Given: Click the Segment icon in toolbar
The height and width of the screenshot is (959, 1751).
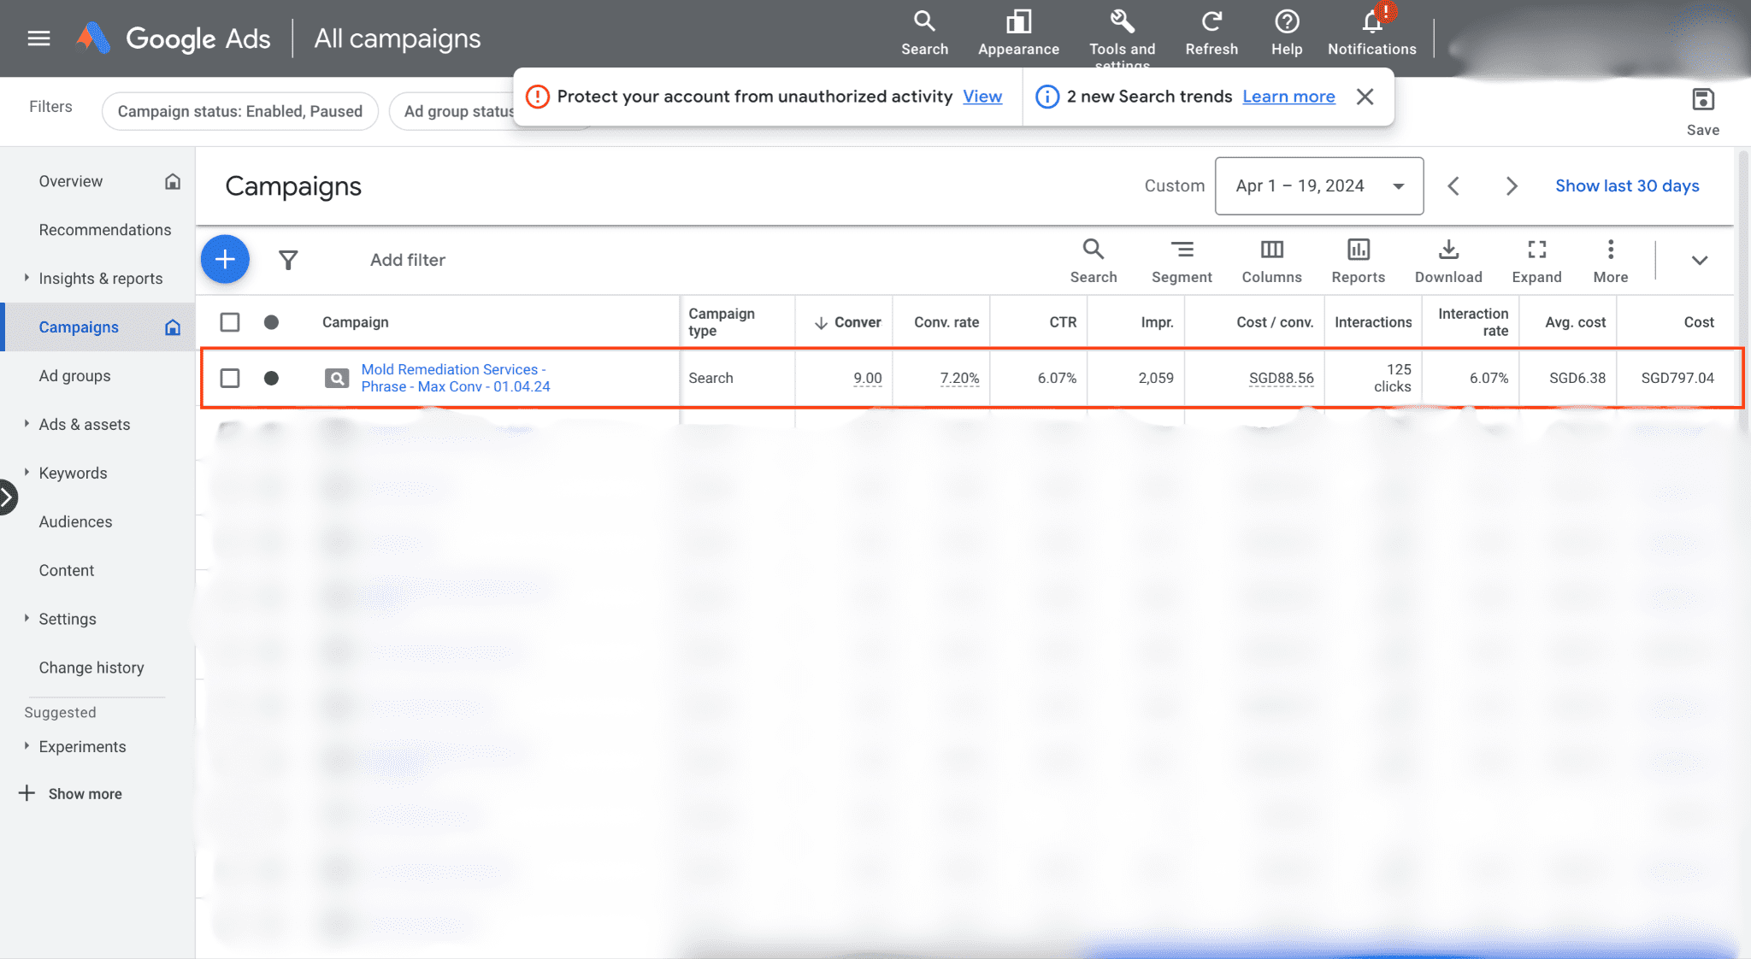Looking at the screenshot, I should [x=1182, y=250].
